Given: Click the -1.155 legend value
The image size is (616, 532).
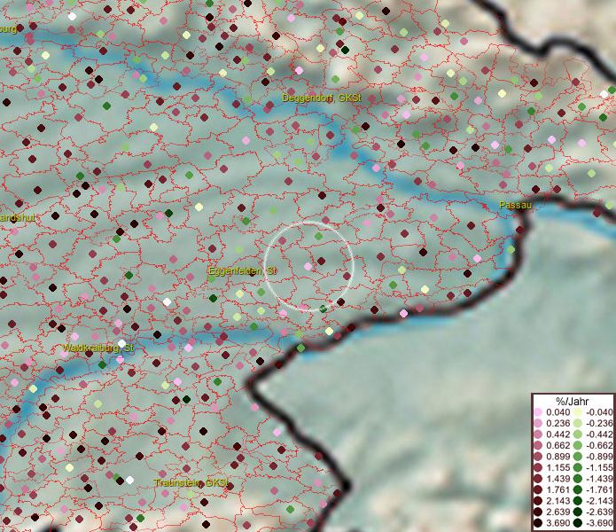Looking at the screenshot, I should click(x=599, y=467).
